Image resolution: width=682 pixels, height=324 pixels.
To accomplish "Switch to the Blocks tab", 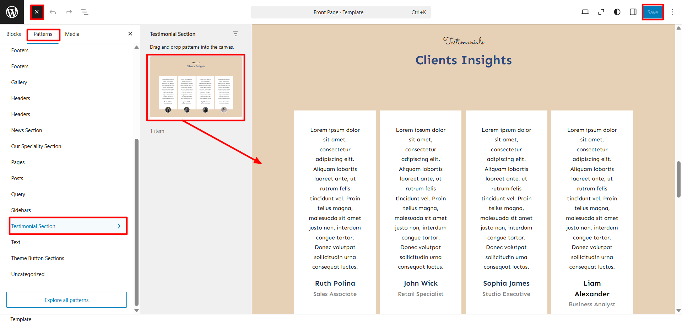I will tap(13, 34).
